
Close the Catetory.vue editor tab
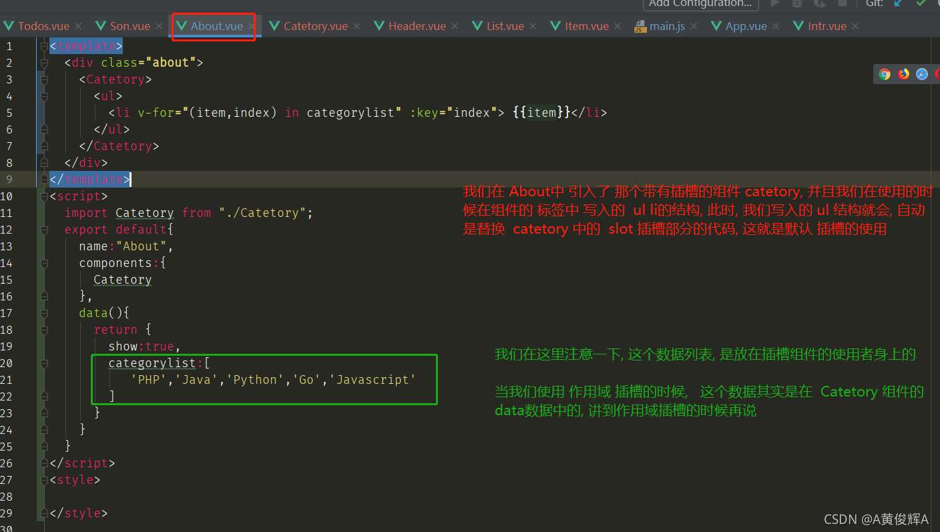[357, 26]
